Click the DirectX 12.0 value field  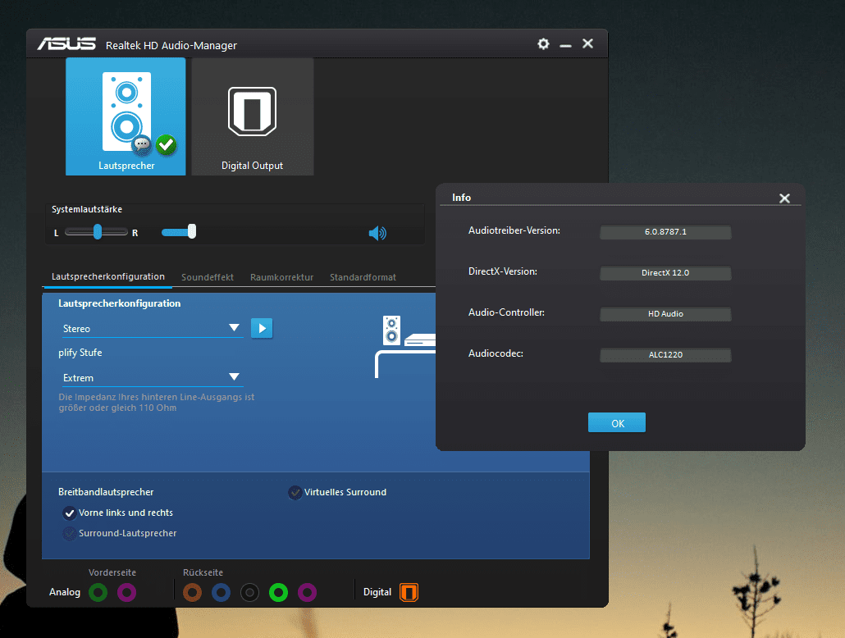pos(665,272)
